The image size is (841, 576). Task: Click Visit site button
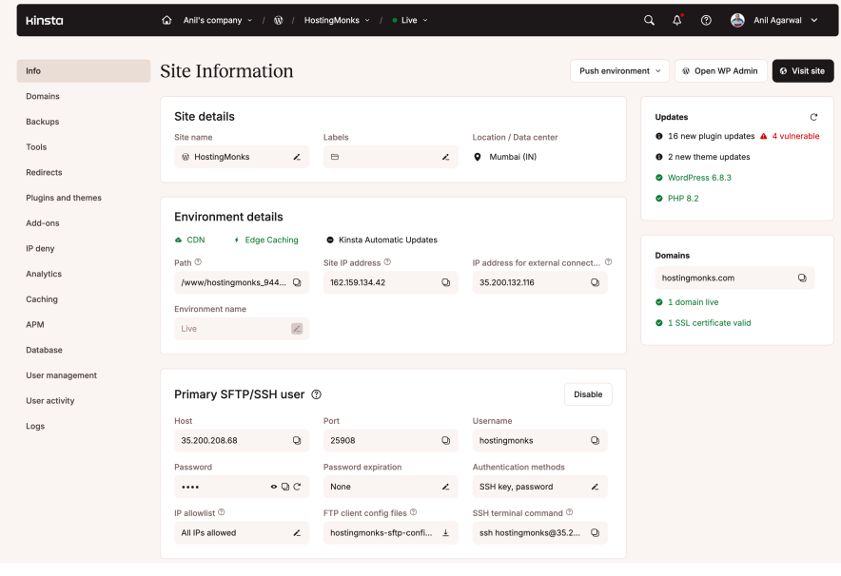tap(803, 70)
